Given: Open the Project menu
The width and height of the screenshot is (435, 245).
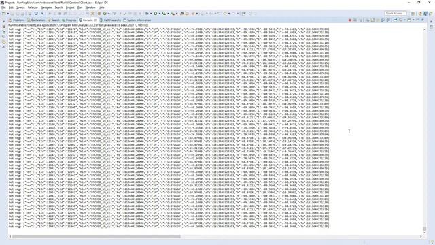Looking at the screenshot, I should (70, 7).
